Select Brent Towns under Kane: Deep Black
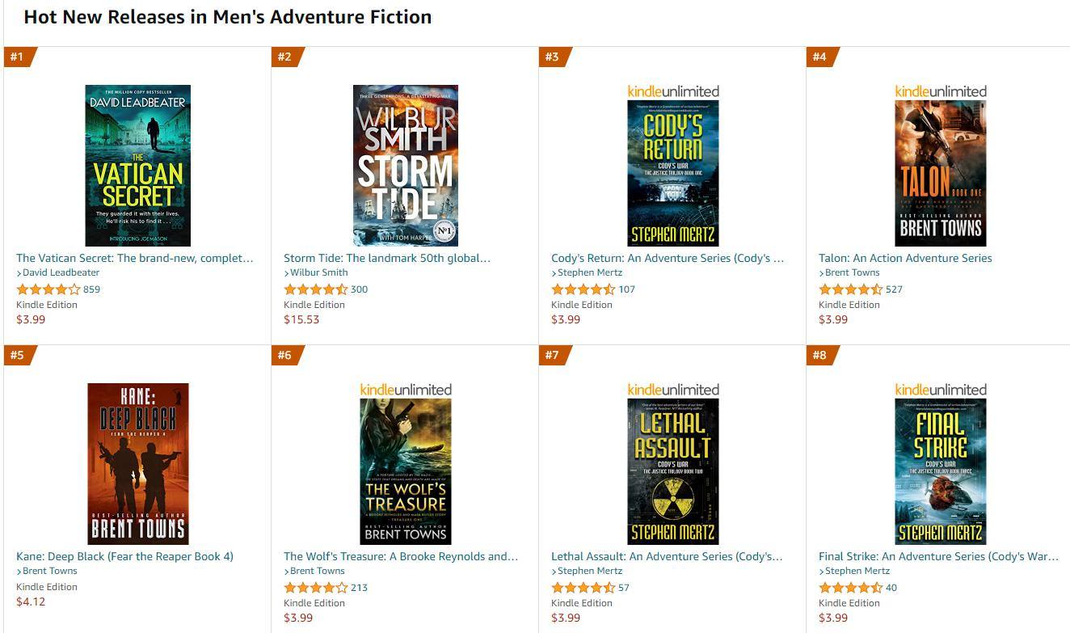The image size is (1070, 633). [48, 571]
